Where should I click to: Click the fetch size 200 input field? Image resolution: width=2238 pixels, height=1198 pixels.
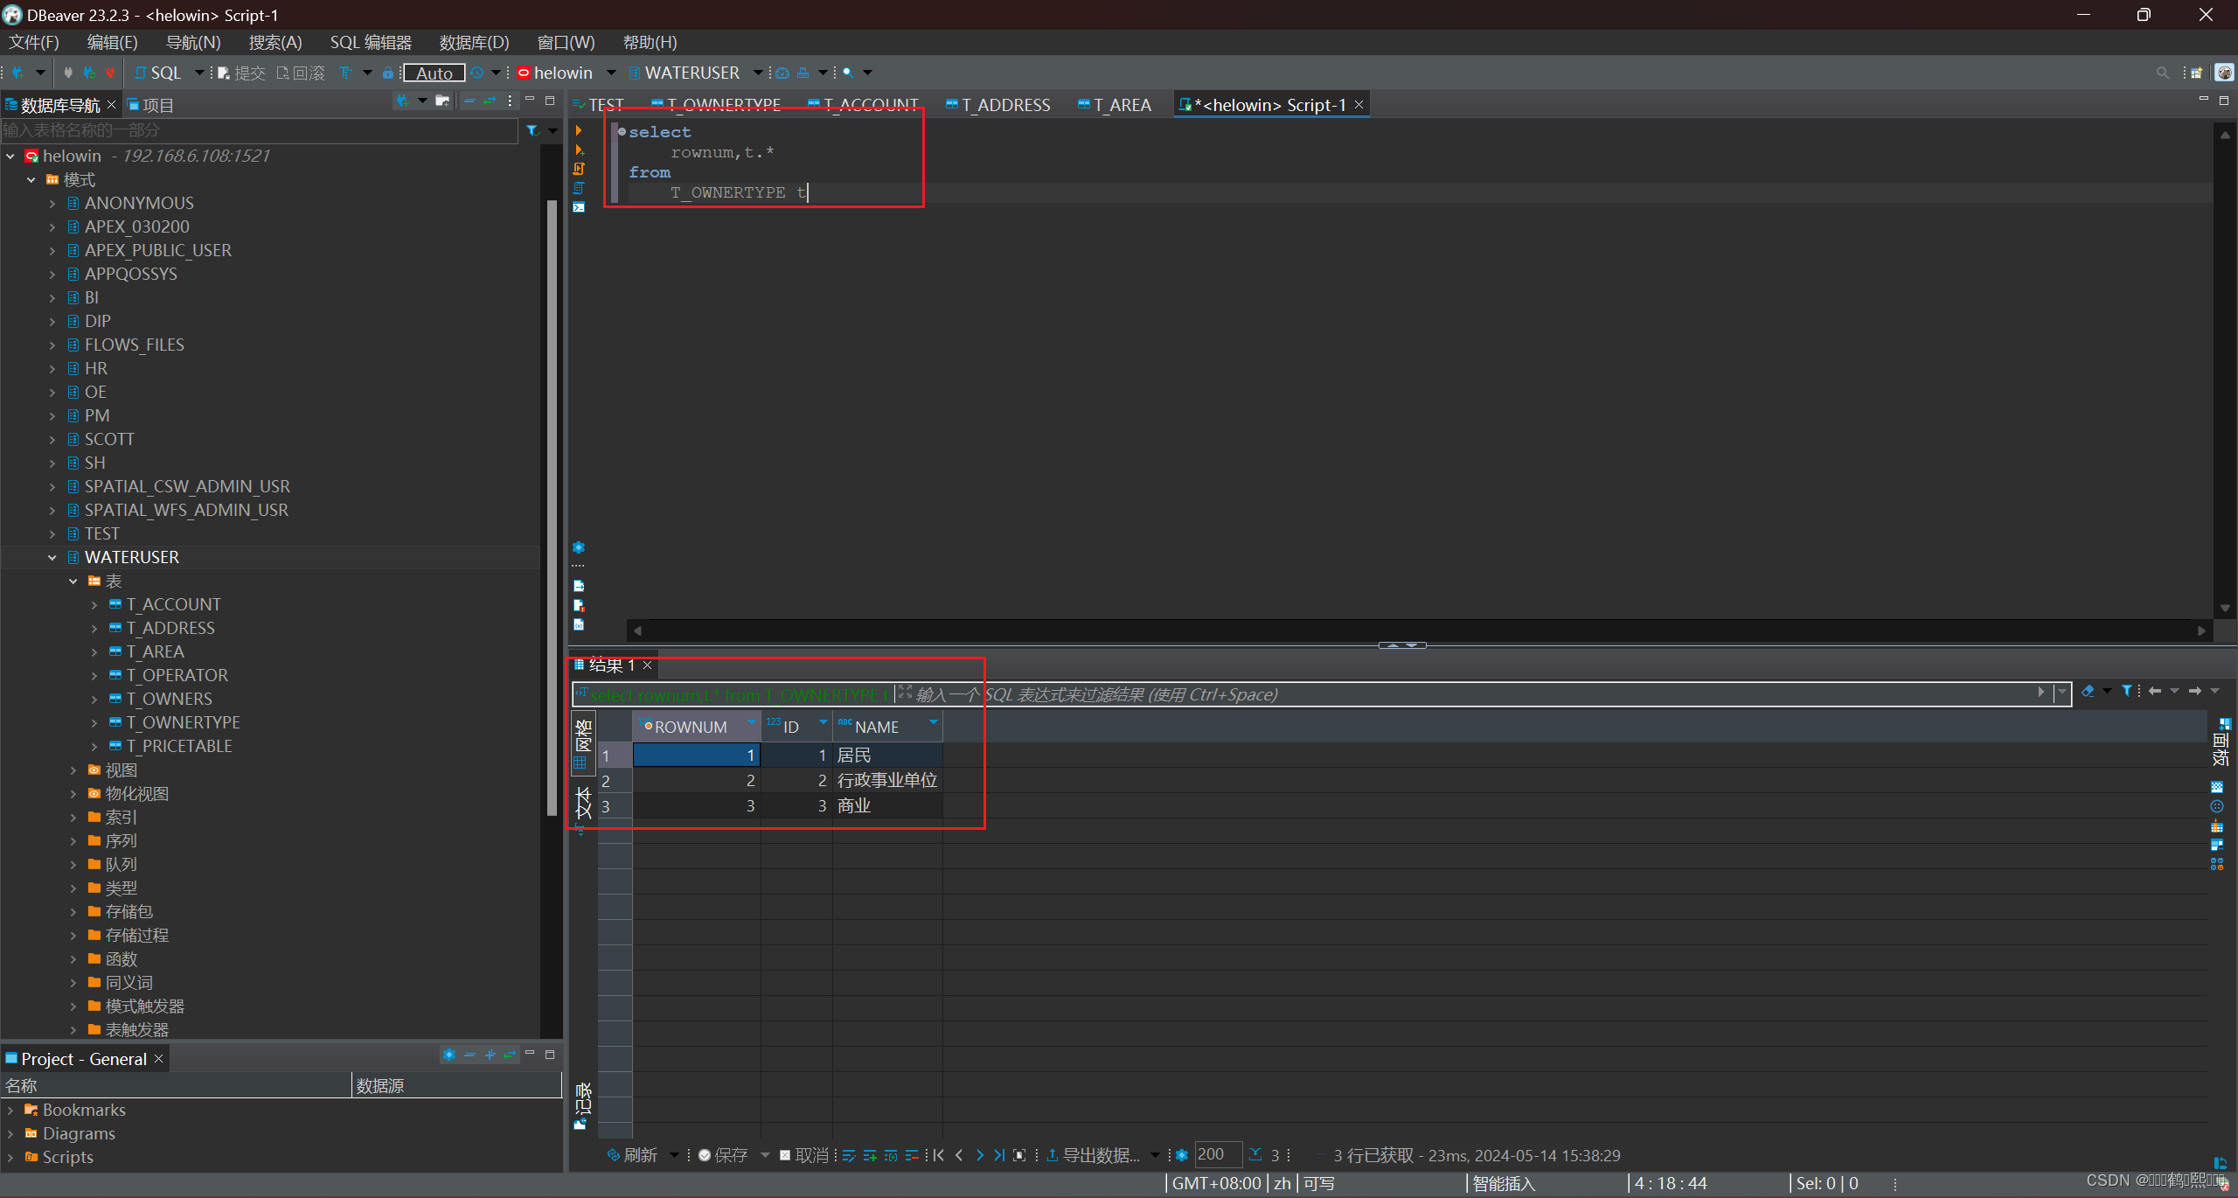[x=1217, y=1154]
